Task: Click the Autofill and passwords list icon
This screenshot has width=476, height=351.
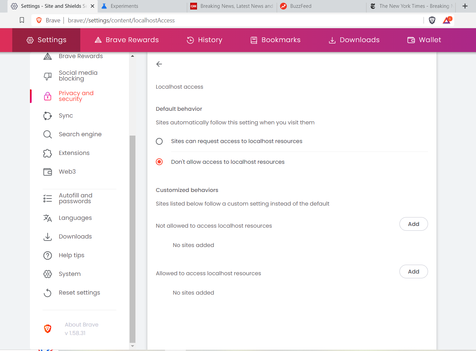Action: tap(48, 198)
